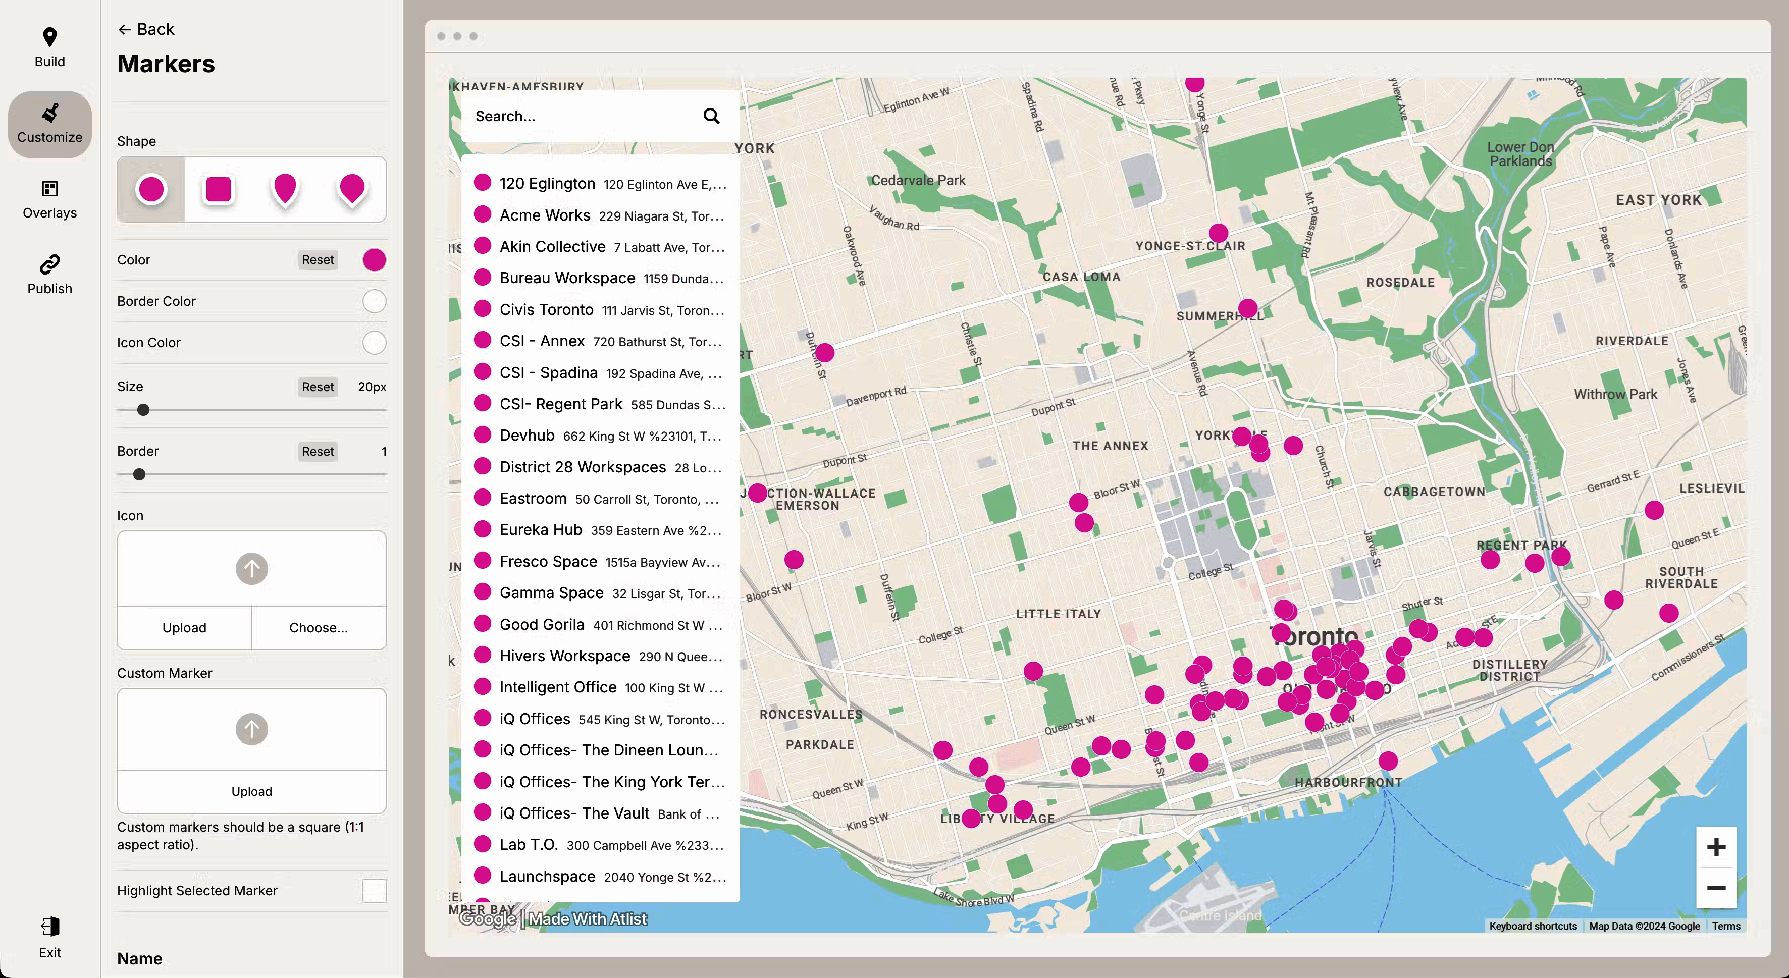Select the rounded square marker shape
The height and width of the screenshot is (978, 1789).
click(x=218, y=189)
